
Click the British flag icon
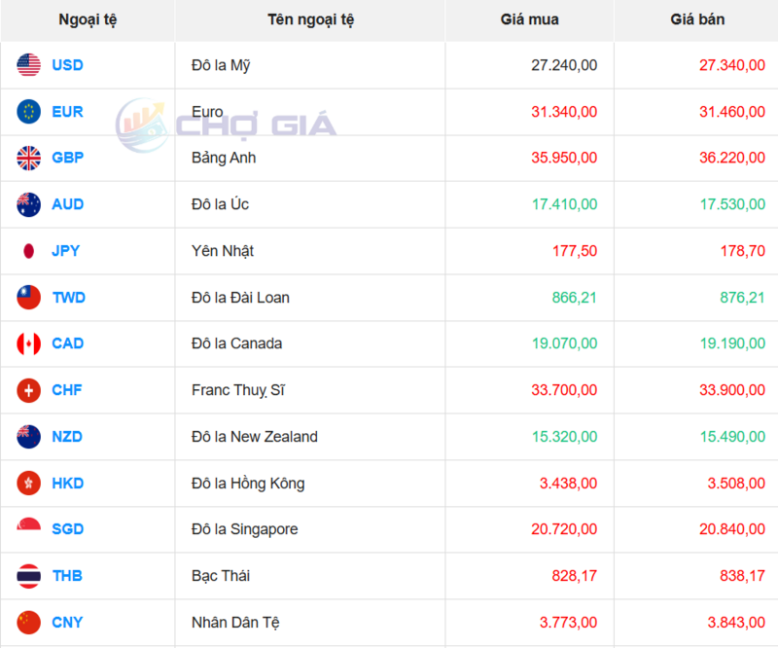[28, 158]
